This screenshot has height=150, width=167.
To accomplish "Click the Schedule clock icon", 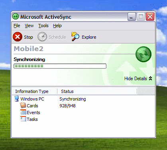I will [x=42, y=37].
